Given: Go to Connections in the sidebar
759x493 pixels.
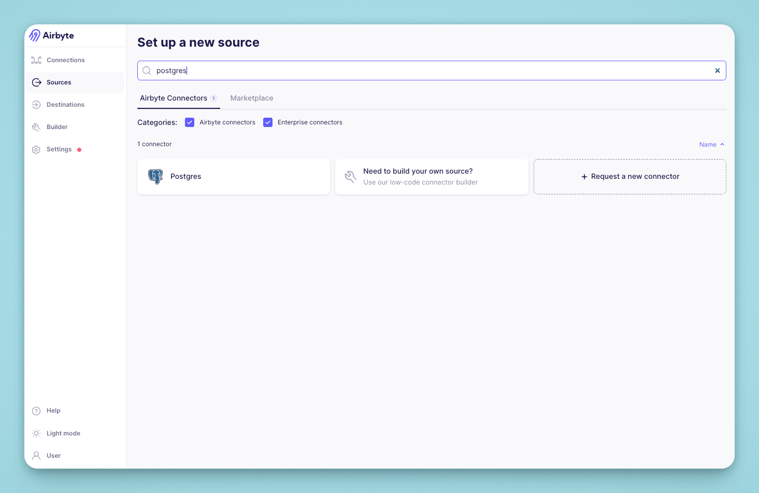Looking at the screenshot, I should click(x=75, y=60).
